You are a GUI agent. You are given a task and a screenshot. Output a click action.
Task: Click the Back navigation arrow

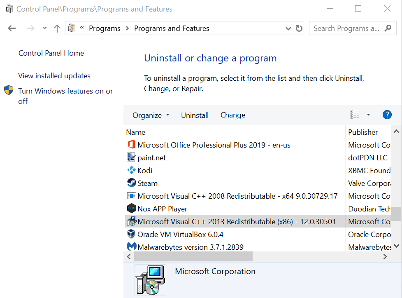12,28
